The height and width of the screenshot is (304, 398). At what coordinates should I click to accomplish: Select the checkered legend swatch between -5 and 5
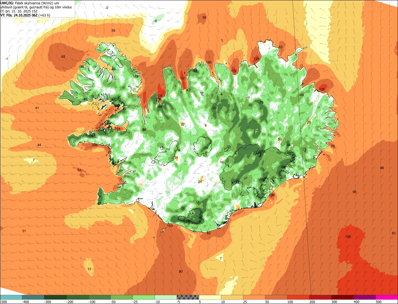click(x=188, y=297)
